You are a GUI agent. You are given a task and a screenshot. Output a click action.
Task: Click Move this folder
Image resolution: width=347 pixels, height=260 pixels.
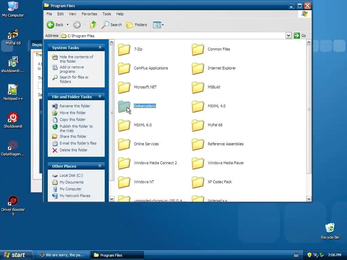73,113
